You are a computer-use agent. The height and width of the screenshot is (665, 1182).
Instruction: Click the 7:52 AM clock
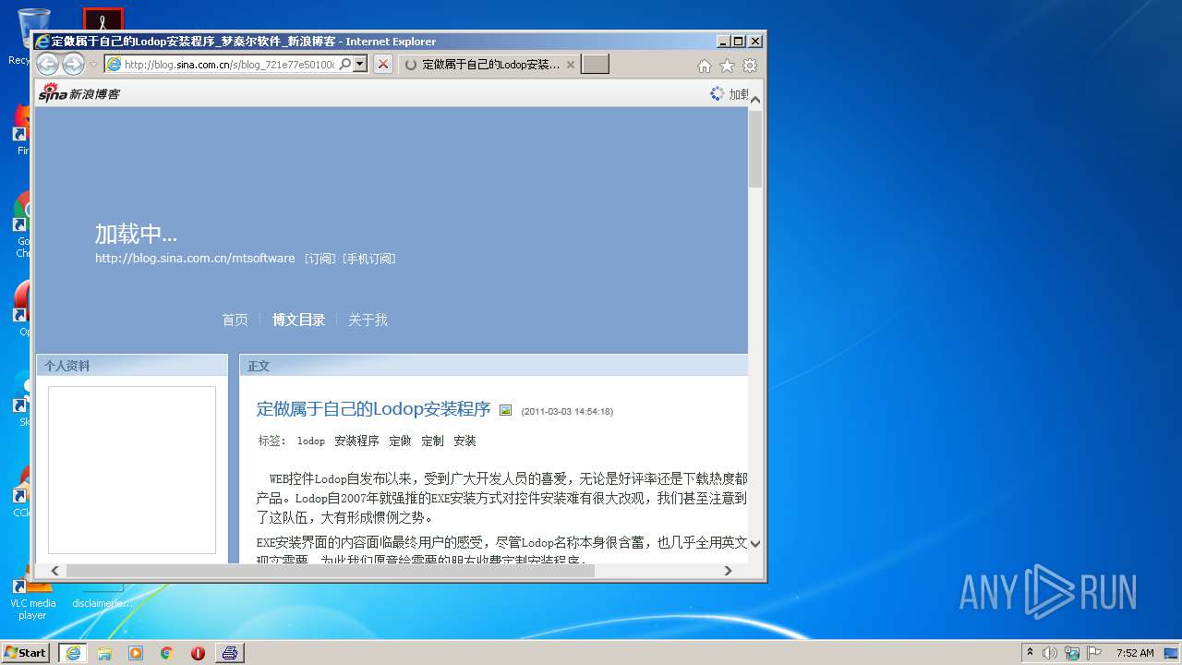click(x=1135, y=652)
